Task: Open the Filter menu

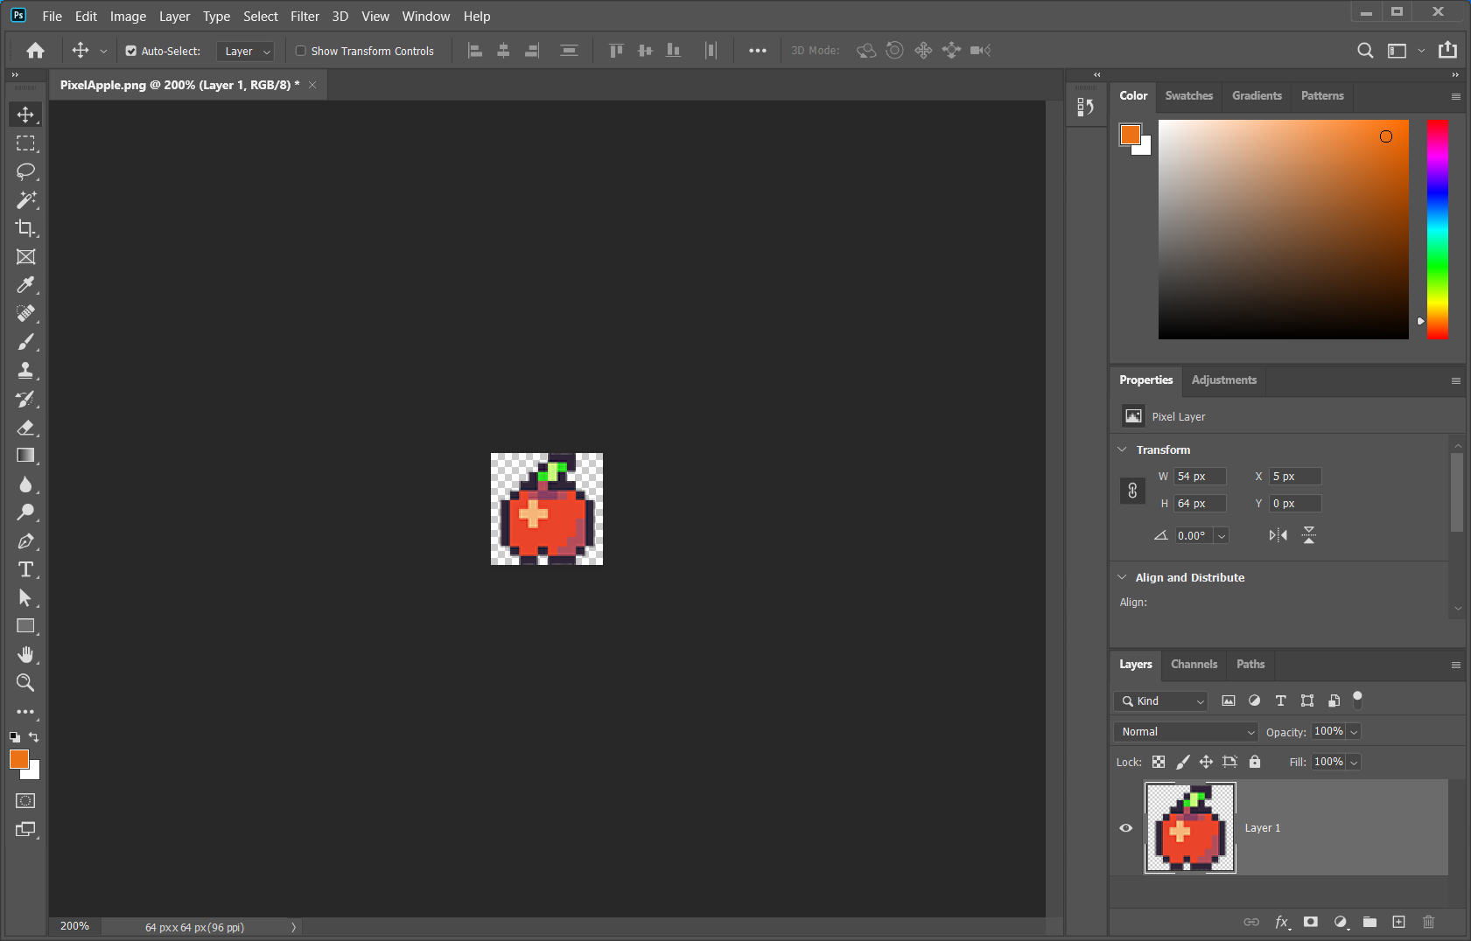Action: click(x=305, y=17)
